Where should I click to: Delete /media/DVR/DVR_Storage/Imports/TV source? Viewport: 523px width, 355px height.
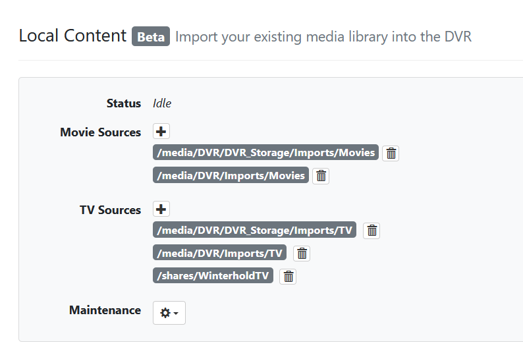(372, 231)
